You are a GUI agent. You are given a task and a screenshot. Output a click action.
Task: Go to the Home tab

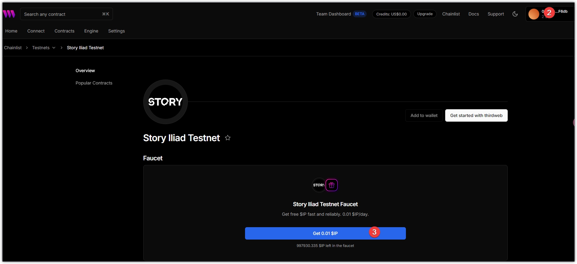(x=11, y=31)
